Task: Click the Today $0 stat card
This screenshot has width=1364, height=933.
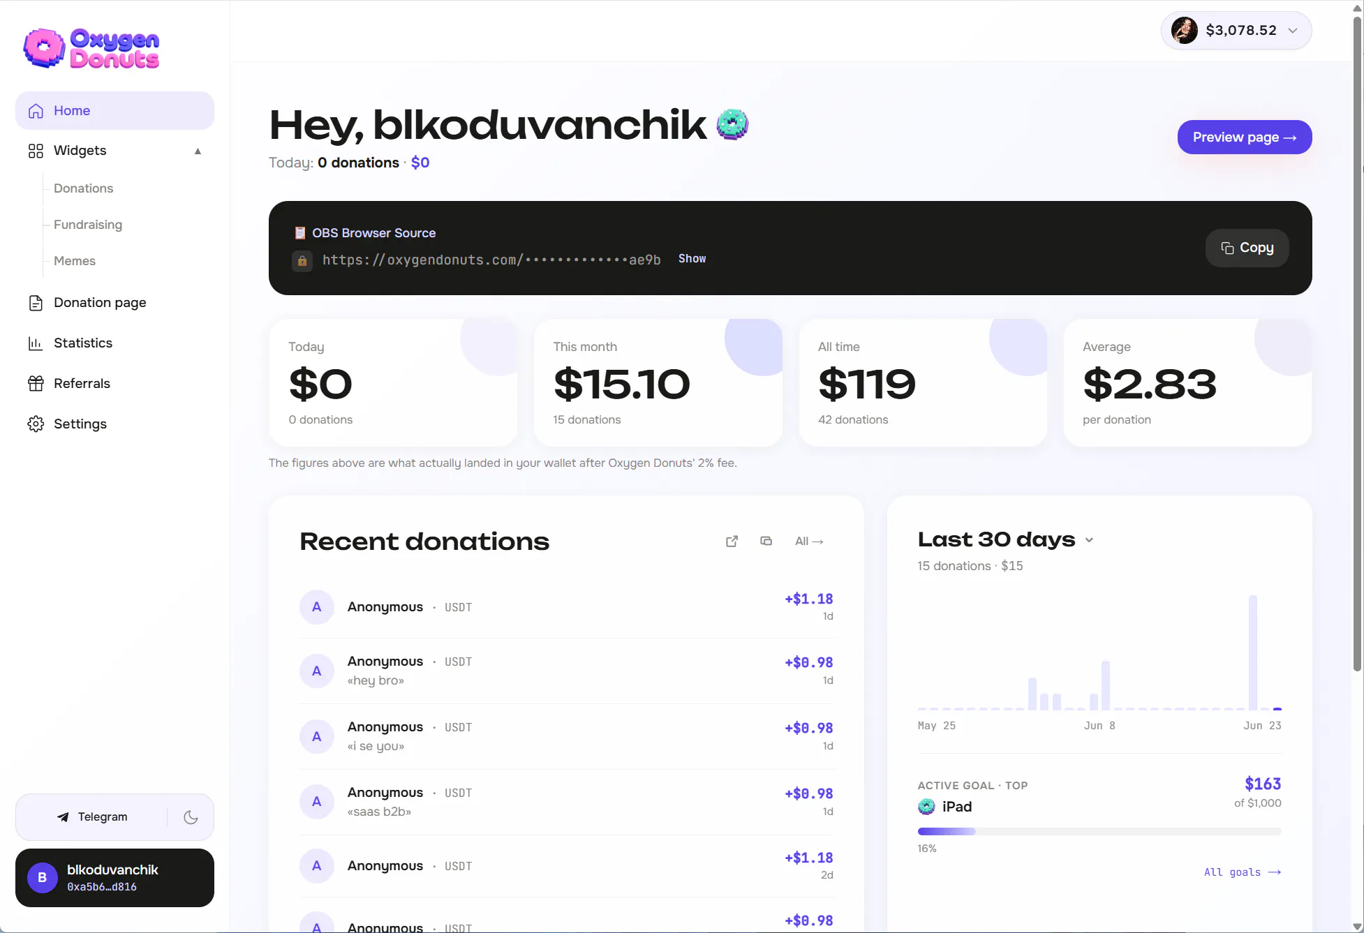Action: click(393, 383)
